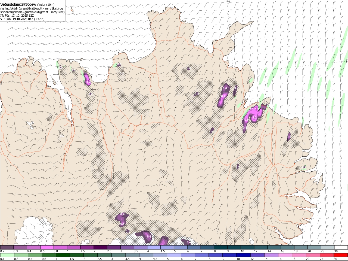The height and width of the screenshot is (261, 348).
Task: Click the '(+37 h)' forecast offset text
Action: 39,19
